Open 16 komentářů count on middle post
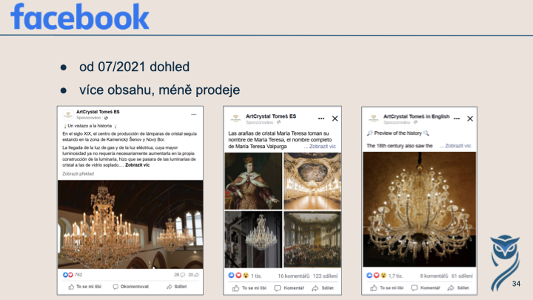The height and width of the screenshot is (300, 533). tap(294, 276)
